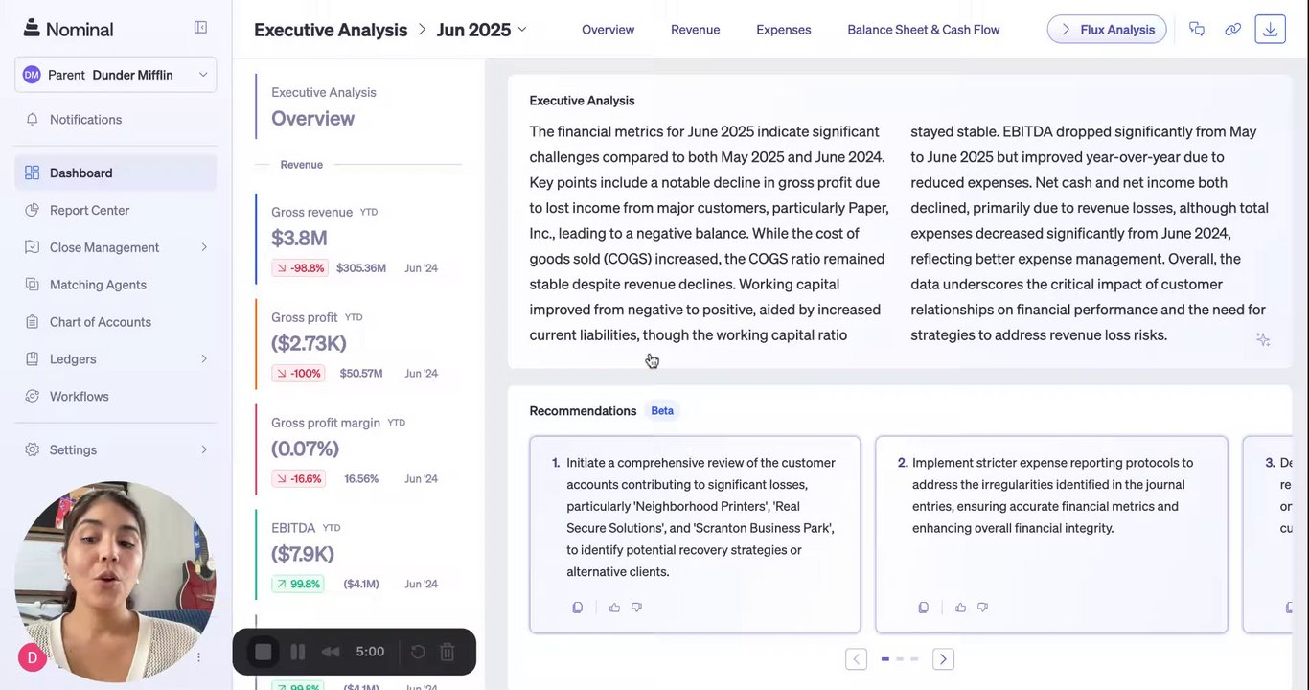Open Matching Agents icon
The height and width of the screenshot is (690, 1309).
pyautogui.click(x=33, y=285)
